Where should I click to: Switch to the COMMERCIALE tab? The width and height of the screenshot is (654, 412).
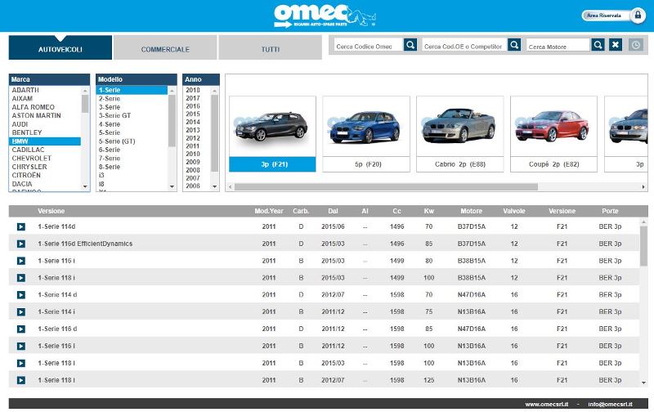tap(165, 47)
